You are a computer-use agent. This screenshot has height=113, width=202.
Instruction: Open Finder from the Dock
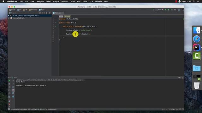(197, 30)
